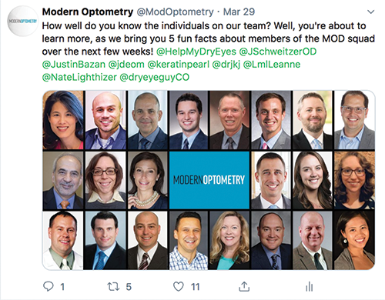Screen dimensions: 385x300
Task: Open the @LmlLeanne mention
Action: point(272,65)
